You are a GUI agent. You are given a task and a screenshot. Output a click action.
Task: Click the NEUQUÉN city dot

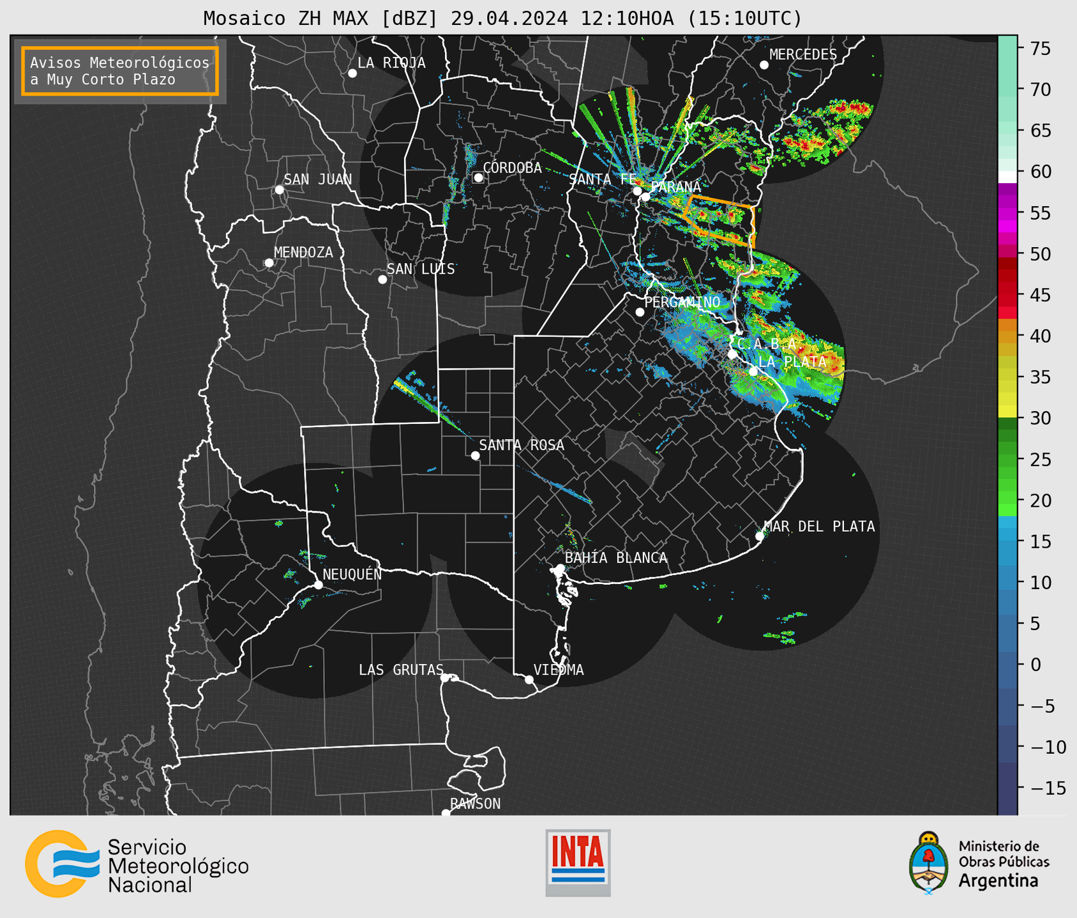click(x=318, y=585)
